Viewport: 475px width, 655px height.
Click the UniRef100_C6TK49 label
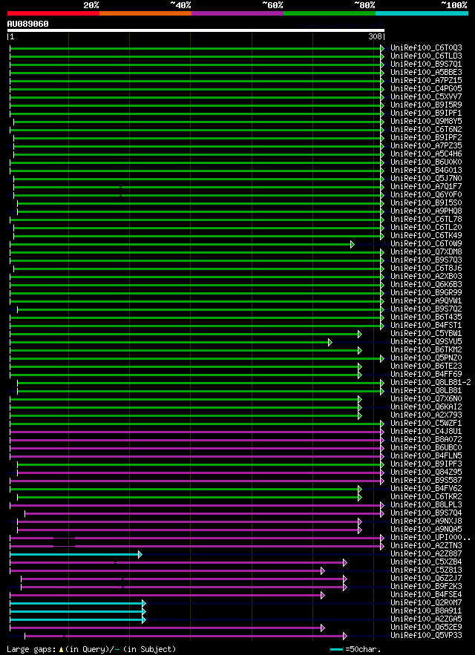427,236
